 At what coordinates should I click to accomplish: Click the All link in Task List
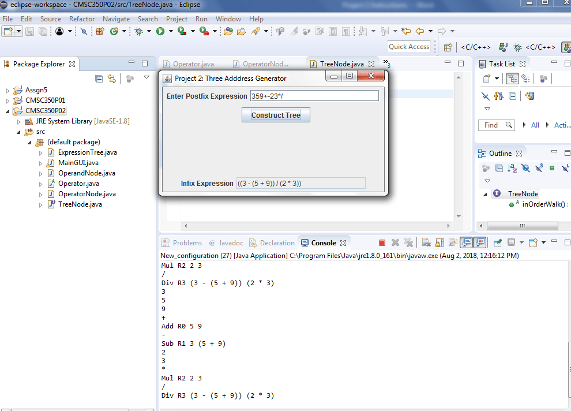coord(535,125)
